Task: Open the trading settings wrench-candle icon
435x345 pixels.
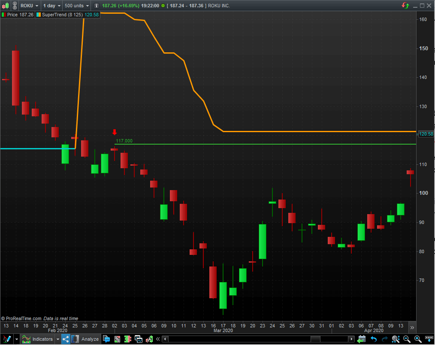Action: click(x=149, y=339)
